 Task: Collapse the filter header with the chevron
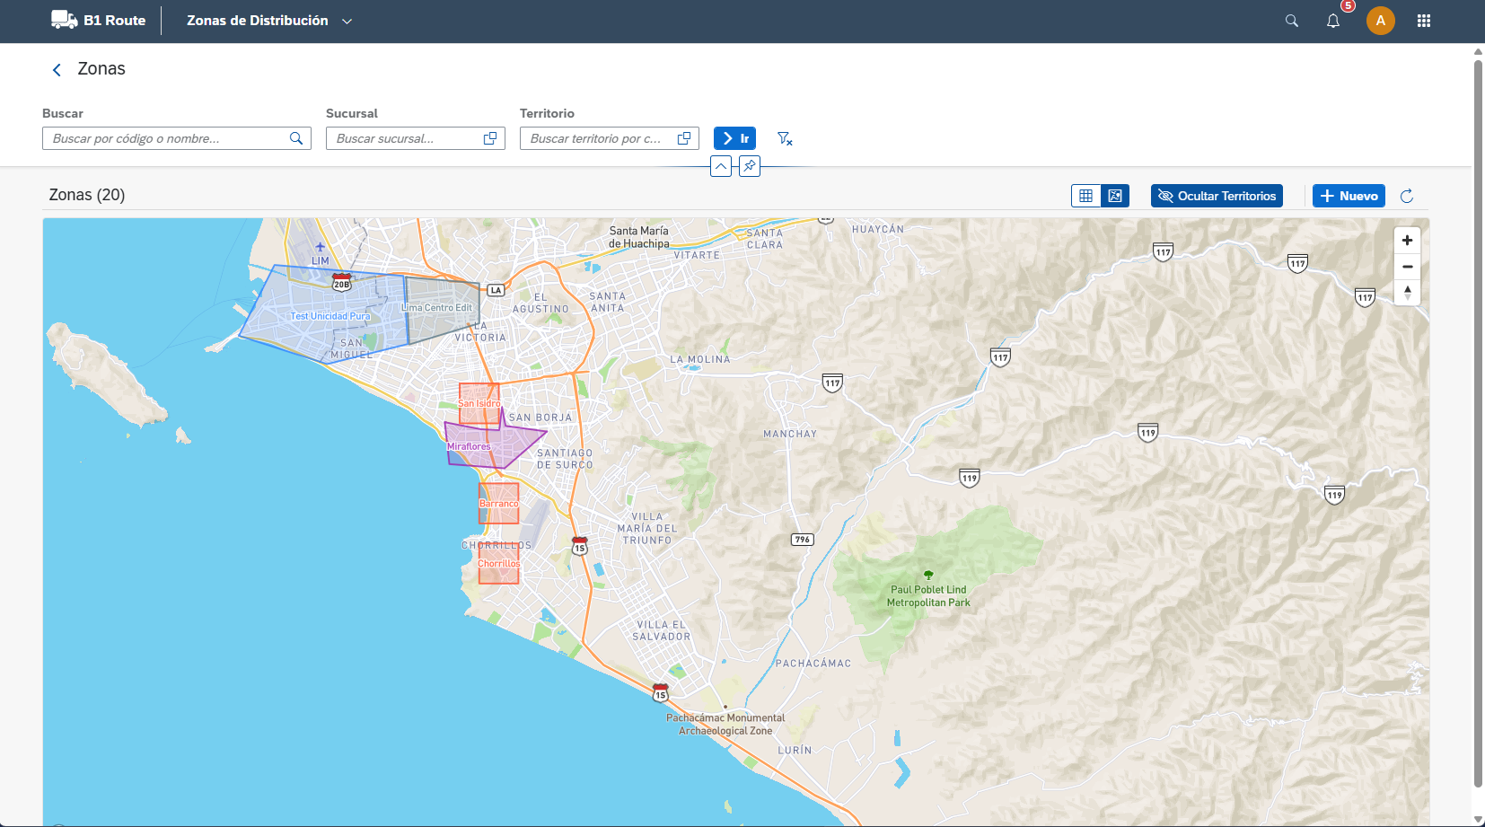(x=721, y=166)
